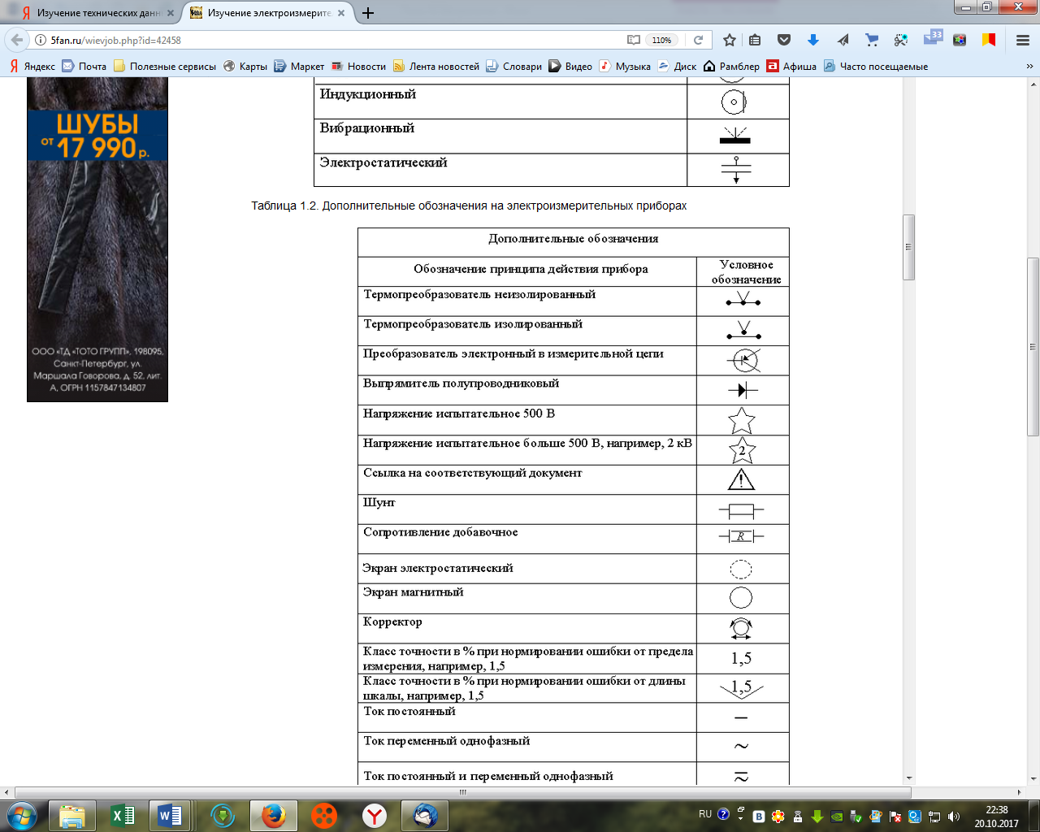Click the ШУБЫ от 17 990 advertisement
This screenshot has width=1040, height=832.
[97, 240]
